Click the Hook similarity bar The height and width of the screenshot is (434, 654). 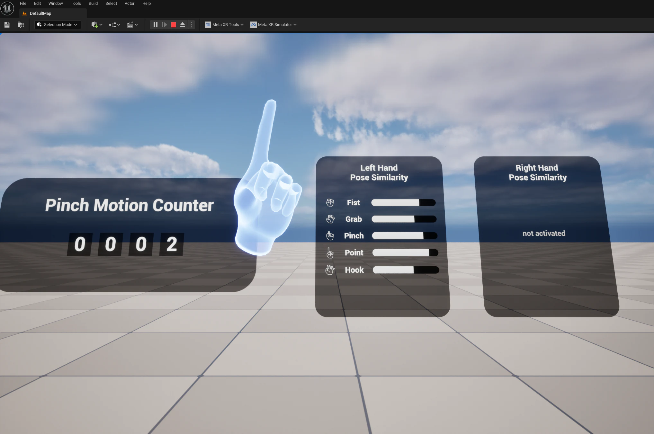tap(406, 270)
